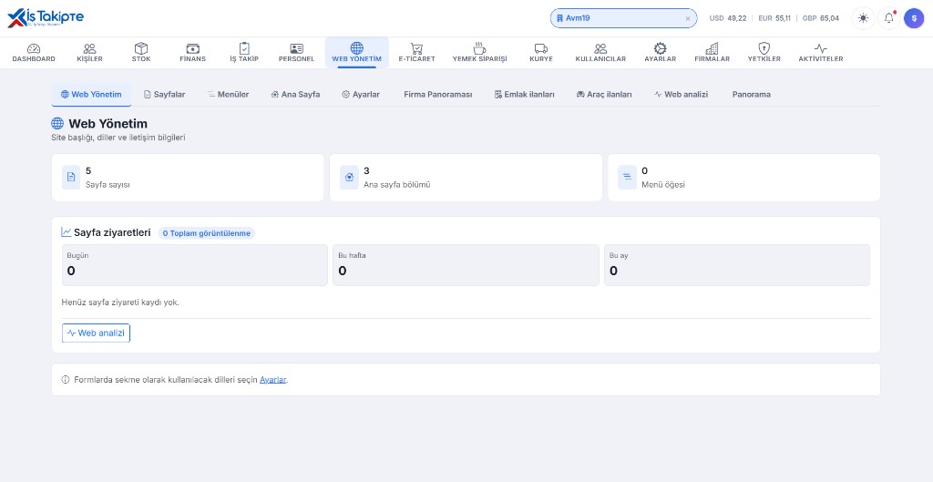Open Firmalar buildings icon

pyautogui.click(x=712, y=49)
